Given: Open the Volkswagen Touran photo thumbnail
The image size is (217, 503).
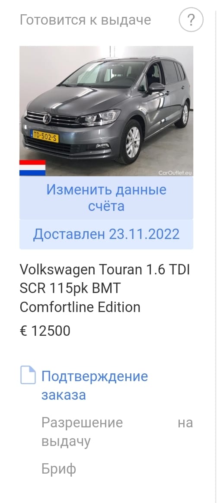Looking at the screenshot, I should (106, 111).
